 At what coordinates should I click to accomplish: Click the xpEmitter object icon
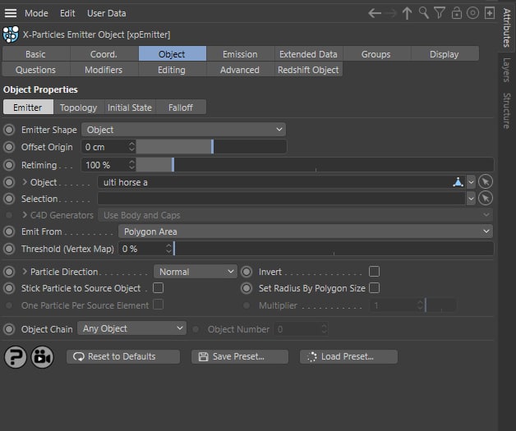11,34
